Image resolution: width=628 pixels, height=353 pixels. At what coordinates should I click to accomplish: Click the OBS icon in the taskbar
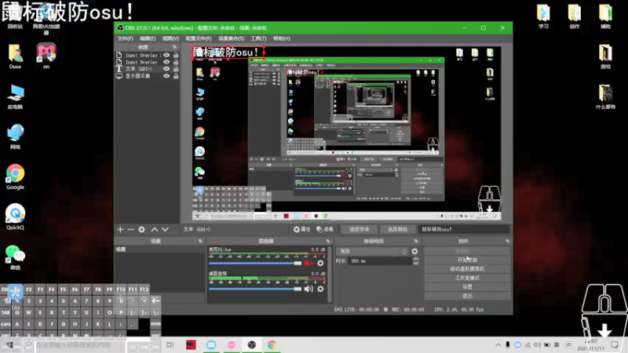point(251,344)
